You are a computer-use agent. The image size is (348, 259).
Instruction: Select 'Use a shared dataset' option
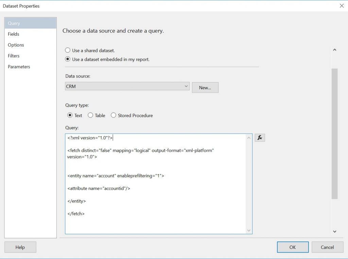(68, 50)
